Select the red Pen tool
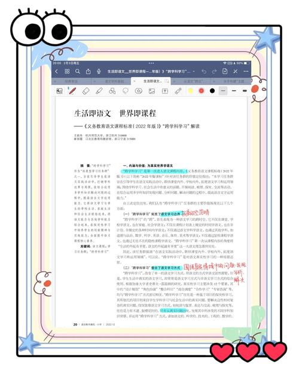299x380 pixels. coord(72,91)
